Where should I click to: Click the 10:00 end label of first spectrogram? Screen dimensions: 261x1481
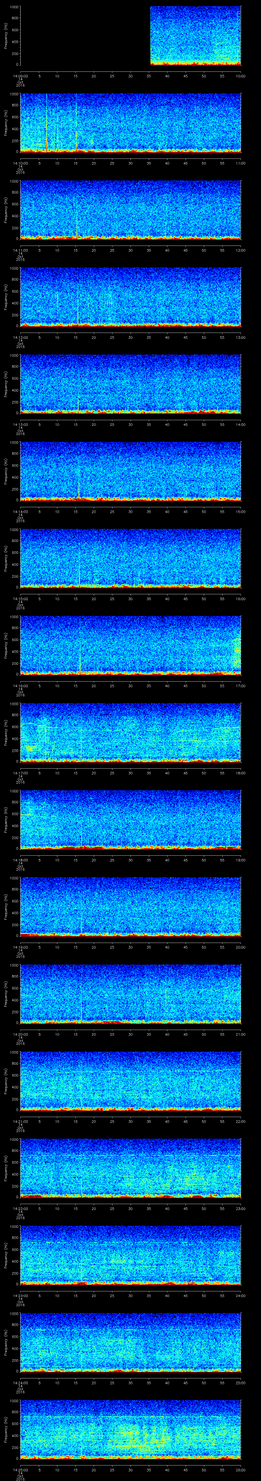(240, 76)
